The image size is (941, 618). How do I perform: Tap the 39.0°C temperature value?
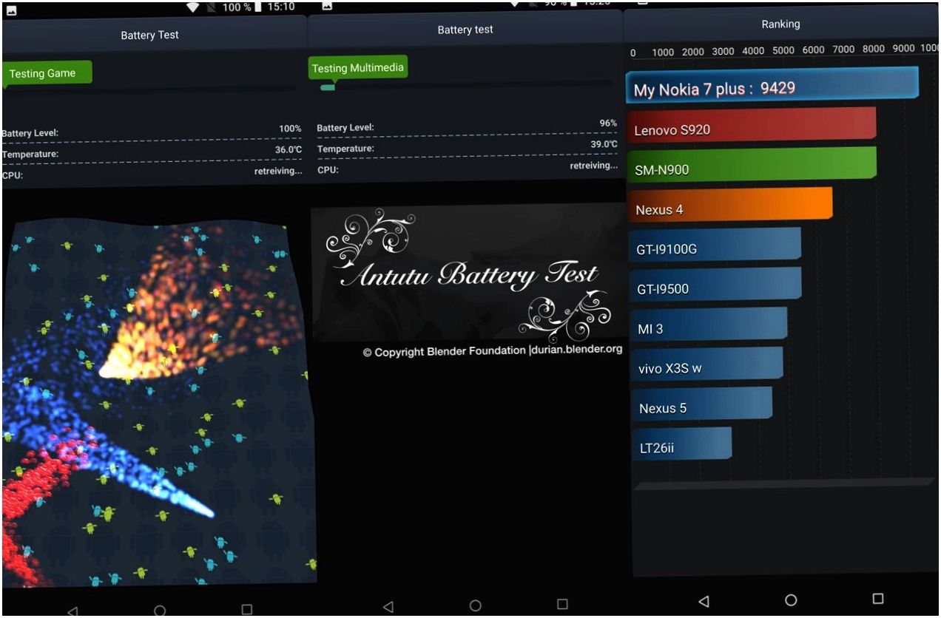(x=604, y=144)
